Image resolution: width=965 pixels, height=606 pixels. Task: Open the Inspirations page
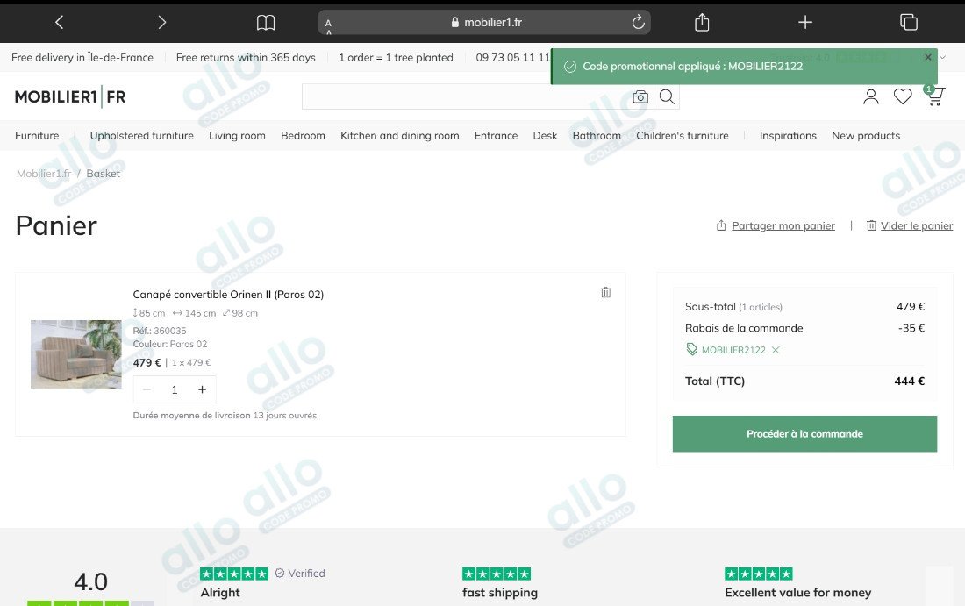click(788, 135)
